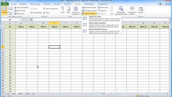This screenshot has height=97, width=172.
Task: Select the Feuil1 sheet tab
Action: [13, 93]
